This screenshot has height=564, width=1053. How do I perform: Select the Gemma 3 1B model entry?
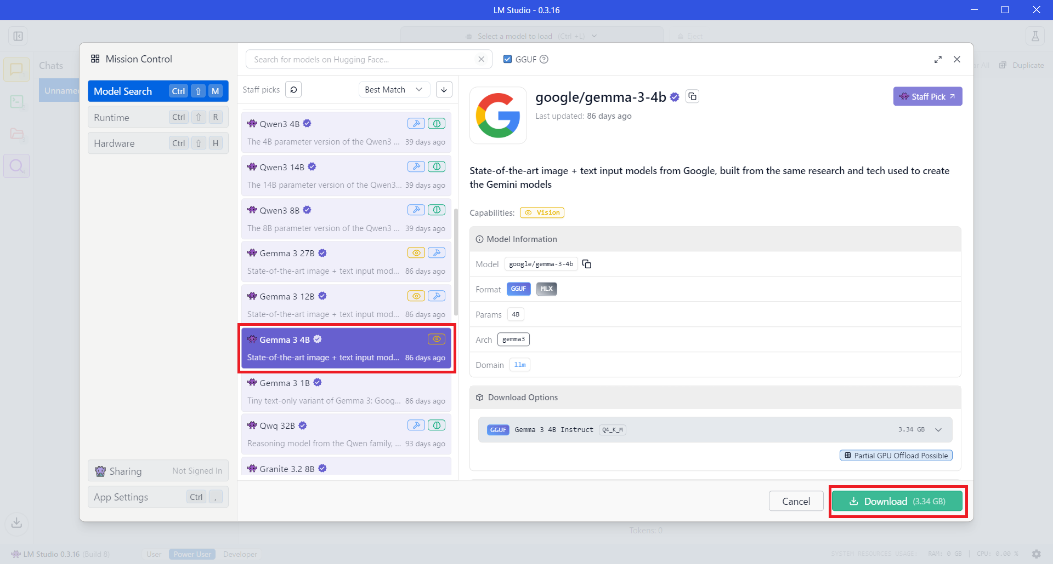[x=346, y=392]
